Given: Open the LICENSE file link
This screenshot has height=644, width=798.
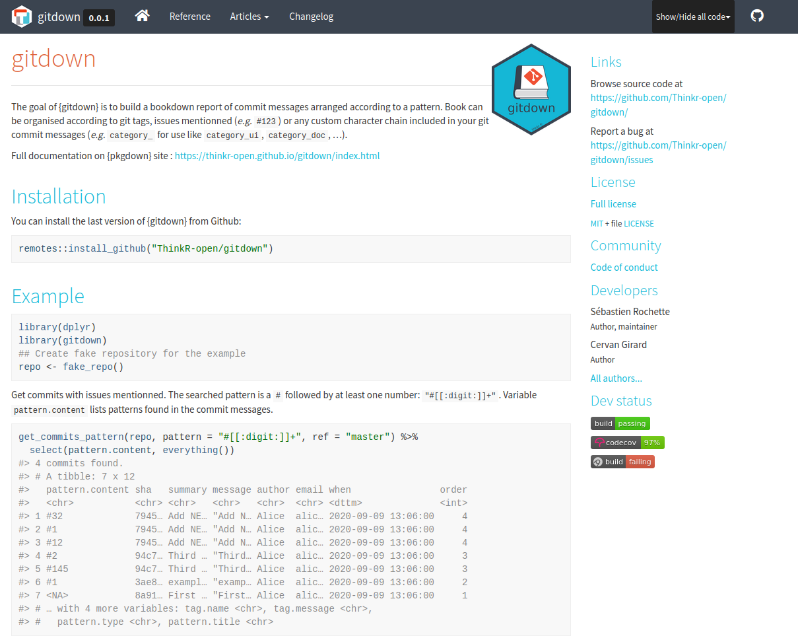Looking at the screenshot, I should [639, 224].
